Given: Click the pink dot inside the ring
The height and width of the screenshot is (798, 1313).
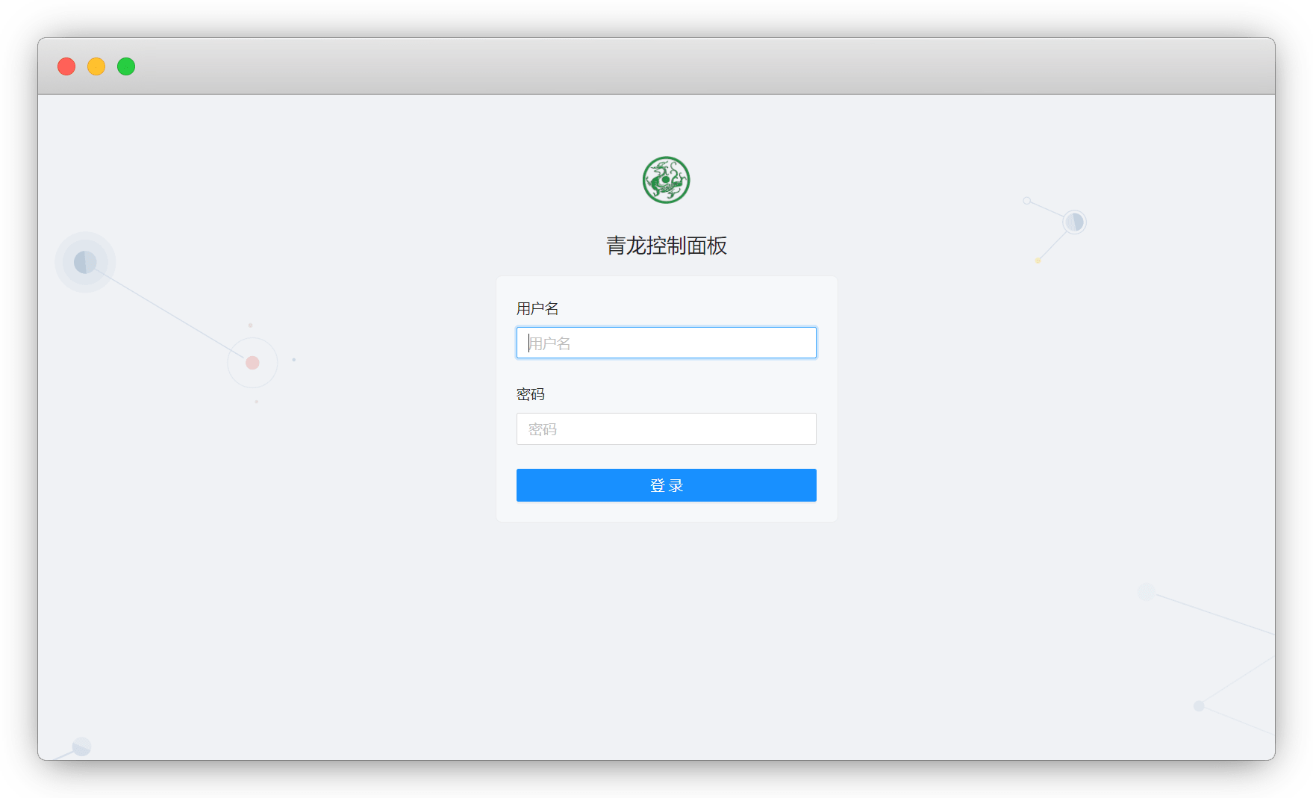Looking at the screenshot, I should tap(252, 363).
